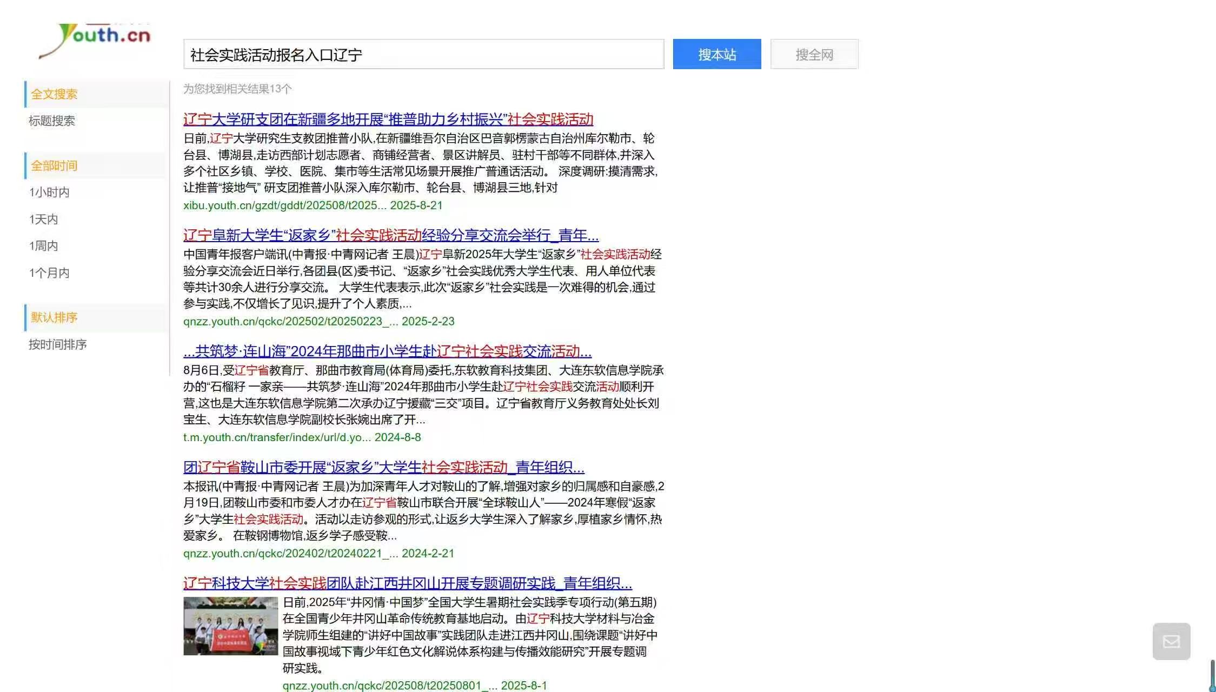
Task: Select 全文搜索 filter
Action: tap(54, 94)
